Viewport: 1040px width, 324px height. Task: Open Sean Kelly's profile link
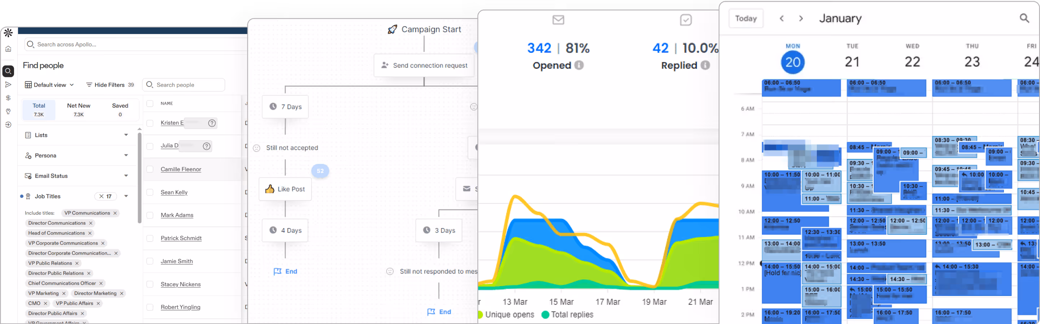[x=174, y=192]
